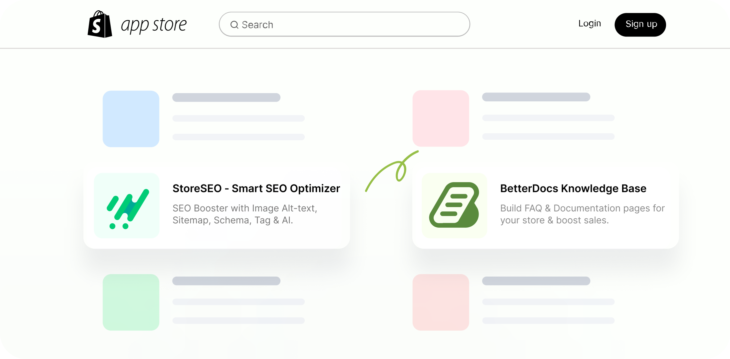Click placeholder title bar beside blue tile

pos(226,97)
